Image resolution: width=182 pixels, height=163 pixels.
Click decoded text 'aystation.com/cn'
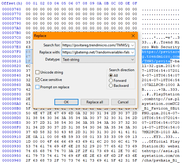click(161, 156)
